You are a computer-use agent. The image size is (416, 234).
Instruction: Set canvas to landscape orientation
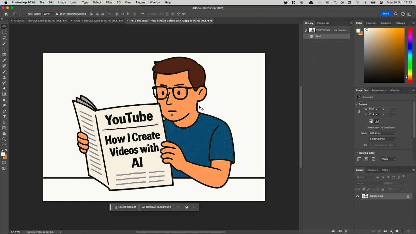377,121
